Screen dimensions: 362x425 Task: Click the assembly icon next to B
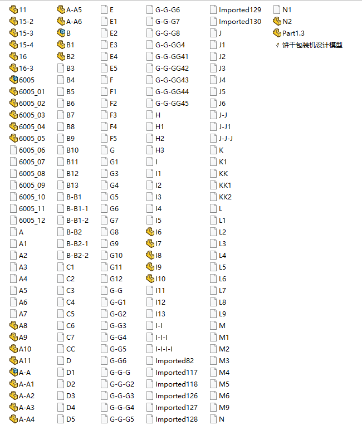point(61,33)
